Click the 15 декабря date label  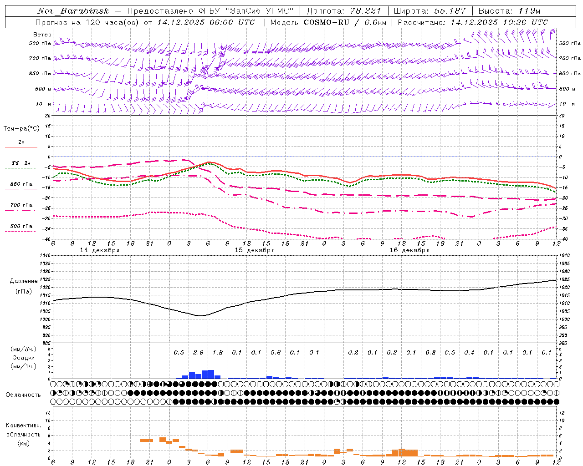point(255,250)
